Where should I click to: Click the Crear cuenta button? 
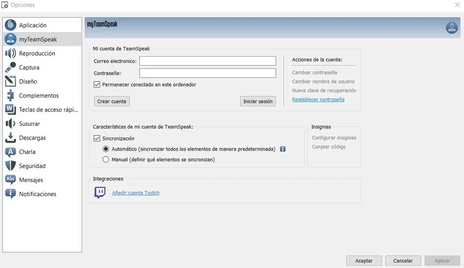pyautogui.click(x=112, y=101)
